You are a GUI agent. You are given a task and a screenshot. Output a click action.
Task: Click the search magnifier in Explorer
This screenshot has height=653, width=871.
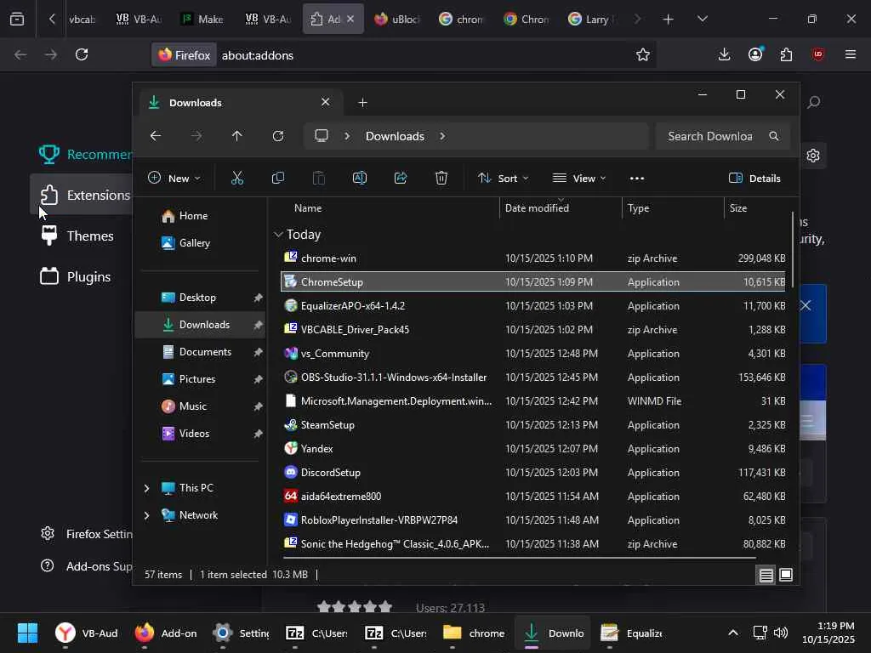pyautogui.click(x=774, y=136)
